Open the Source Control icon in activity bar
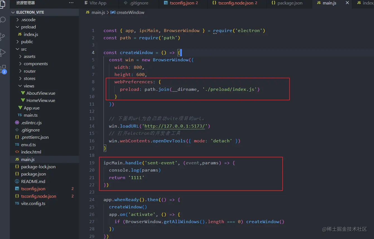The height and width of the screenshot is (239, 374). [x=3, y=36]
